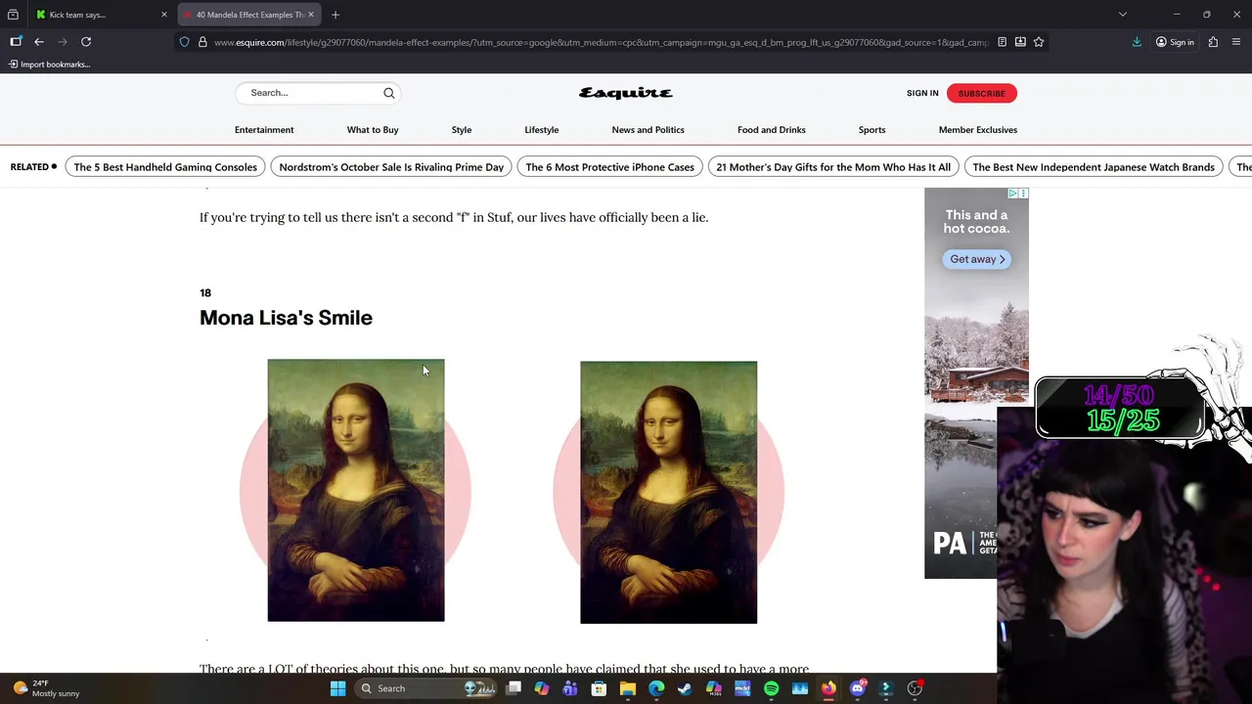1252x704 pixels.
Task: Click the browser address bar URL
Action: [602, 42]
